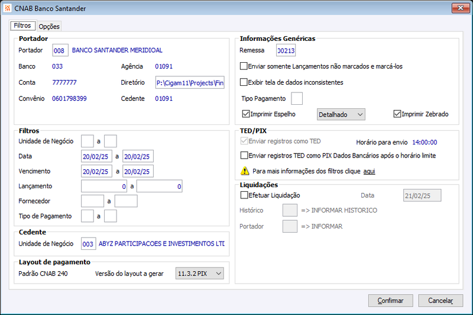This screenshot has height=315, width=473.
Task: Click the Histórico code field
Action: coord(290,210)
